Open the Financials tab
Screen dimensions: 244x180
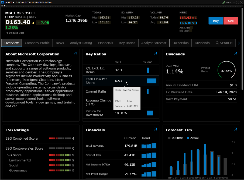[105, 43]
